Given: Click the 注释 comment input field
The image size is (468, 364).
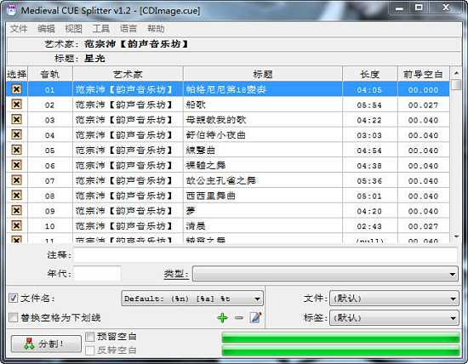Looking at the screenshot, I should pos(265,255).
